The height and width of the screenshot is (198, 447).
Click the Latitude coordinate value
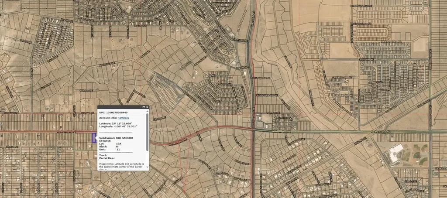coord(122,123)
